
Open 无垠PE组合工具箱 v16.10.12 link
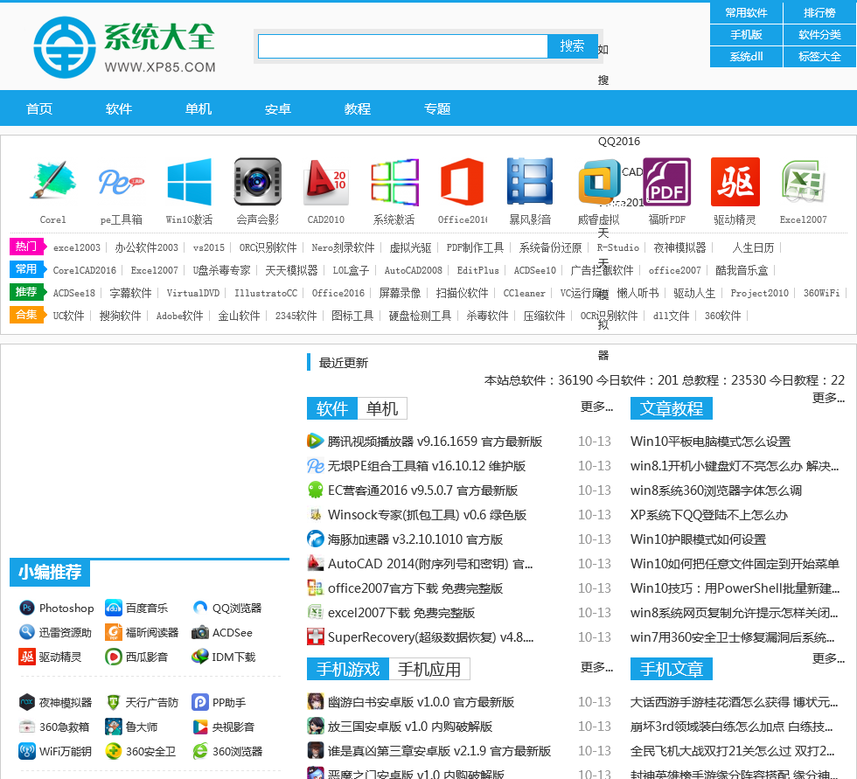427,465
